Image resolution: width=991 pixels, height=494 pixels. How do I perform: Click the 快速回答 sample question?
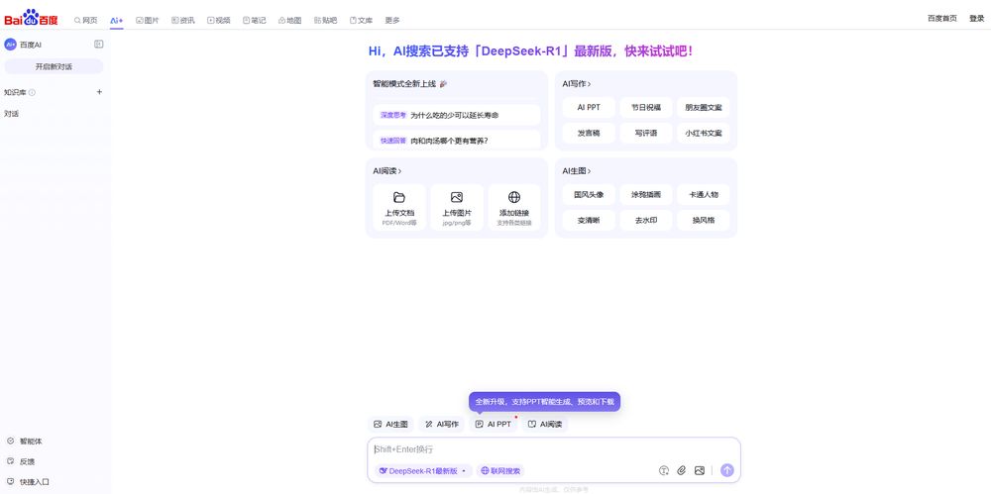coord(456,141)
